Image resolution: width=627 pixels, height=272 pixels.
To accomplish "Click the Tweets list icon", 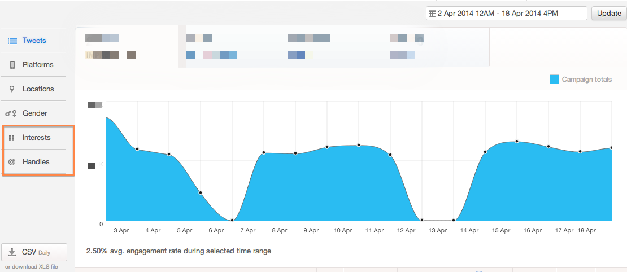I will (x=12, y=41).
